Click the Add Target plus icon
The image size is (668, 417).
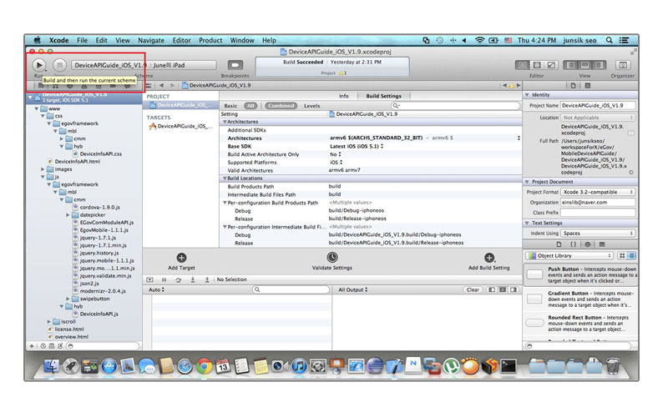pyautogui.click(x=181, y=259)
